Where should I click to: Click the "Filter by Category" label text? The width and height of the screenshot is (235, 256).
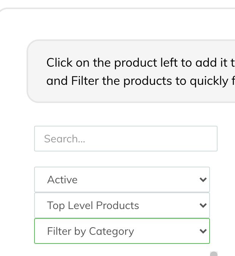click(90, 231)
